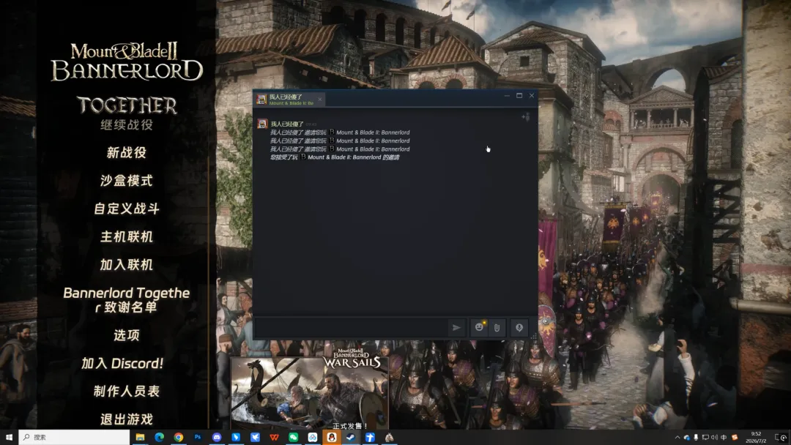Open 沙盒模式 from main menu
Image resolution: width=791 pixels, height=445 pixels.
(127, 181)
